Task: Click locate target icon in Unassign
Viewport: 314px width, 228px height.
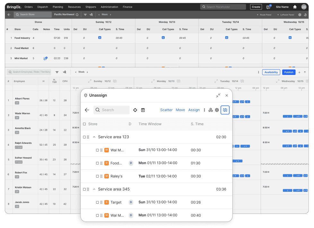Action: [135, 110]
